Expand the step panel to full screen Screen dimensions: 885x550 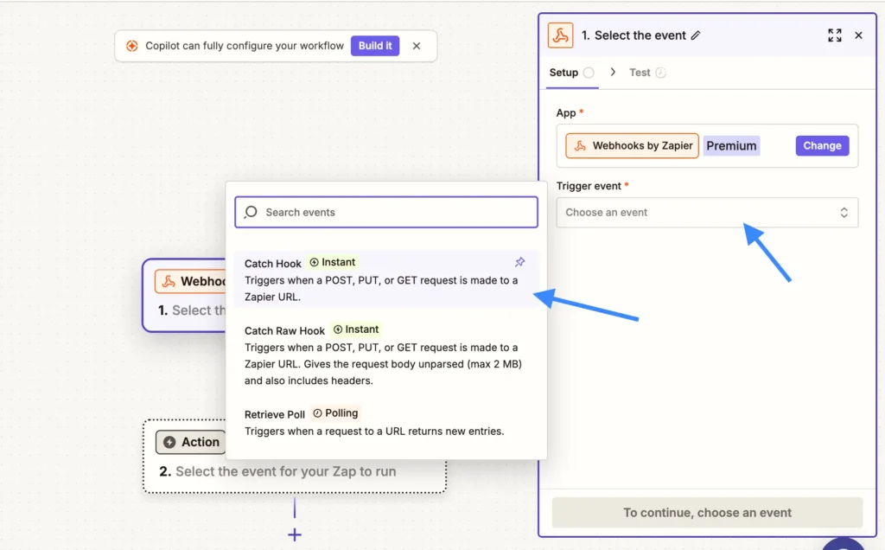(834, 35)
